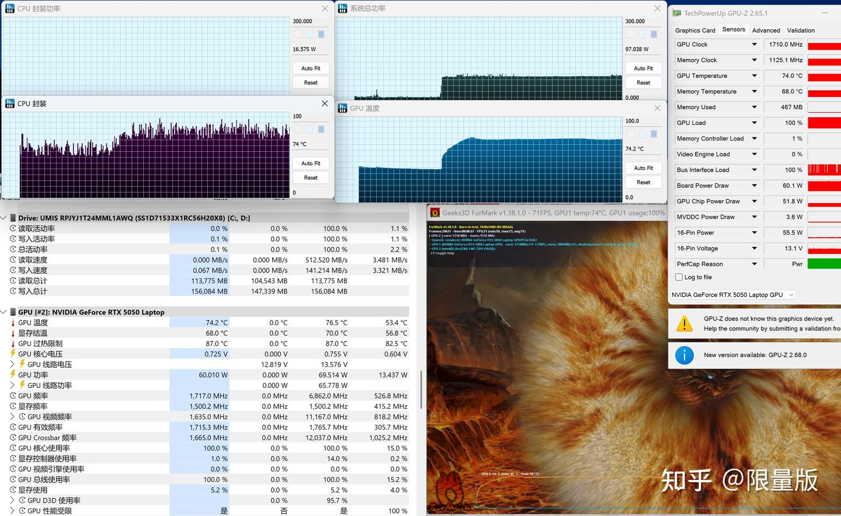Minimize the TechPowerUp GPU-Z window
841x516 pixels.
[x=825, y=13]
